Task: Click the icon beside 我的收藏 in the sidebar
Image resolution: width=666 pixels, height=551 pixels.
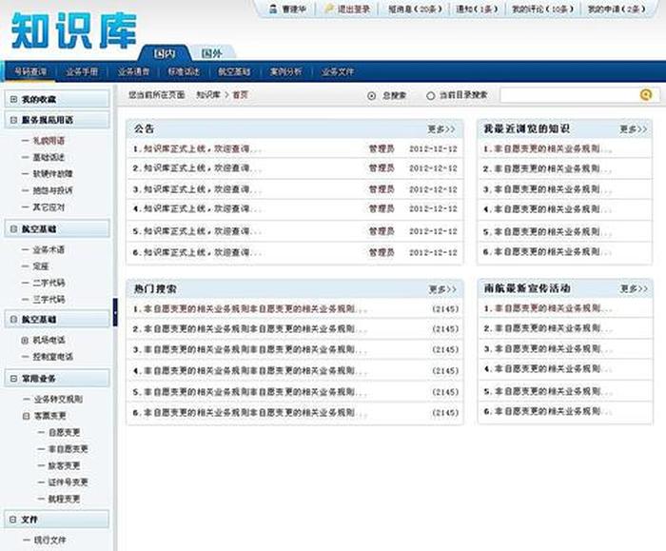Action: (x=11, y=99)
